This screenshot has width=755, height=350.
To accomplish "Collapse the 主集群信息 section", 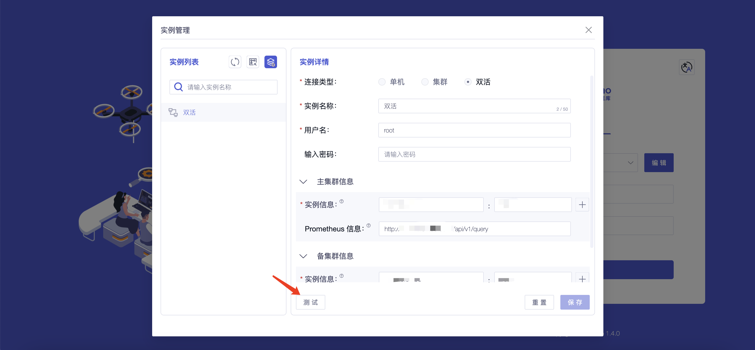I will coord(303,182).
